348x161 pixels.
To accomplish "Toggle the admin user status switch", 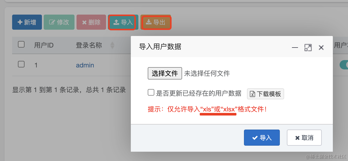I will (x=344, y=65).
